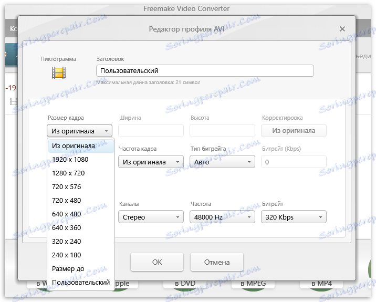Choose the 320 x 240 frame size
The image size is (376, 302).
(81, 242)
